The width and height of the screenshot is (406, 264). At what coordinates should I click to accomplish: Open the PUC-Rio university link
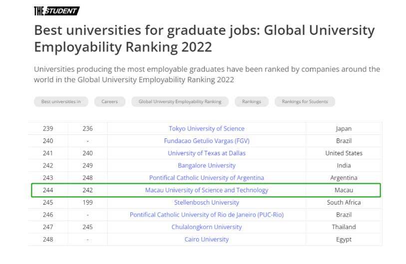[206, 215]
